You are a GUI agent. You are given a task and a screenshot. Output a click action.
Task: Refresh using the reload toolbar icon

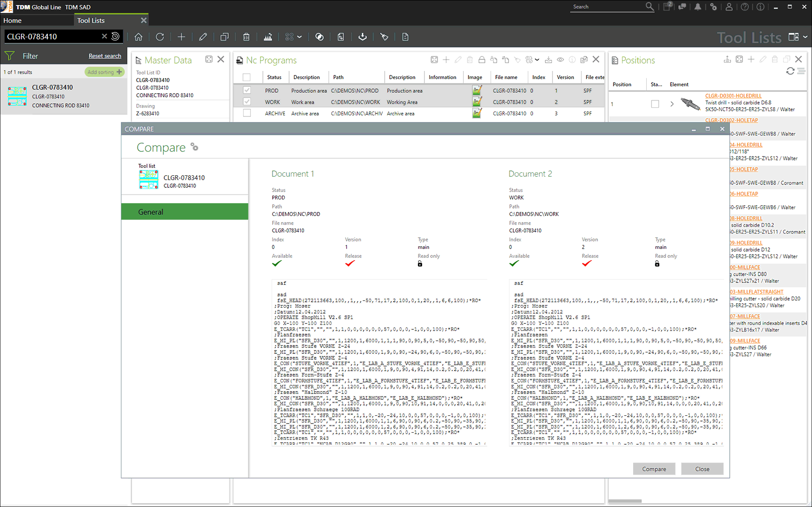[x=160, y=37]
